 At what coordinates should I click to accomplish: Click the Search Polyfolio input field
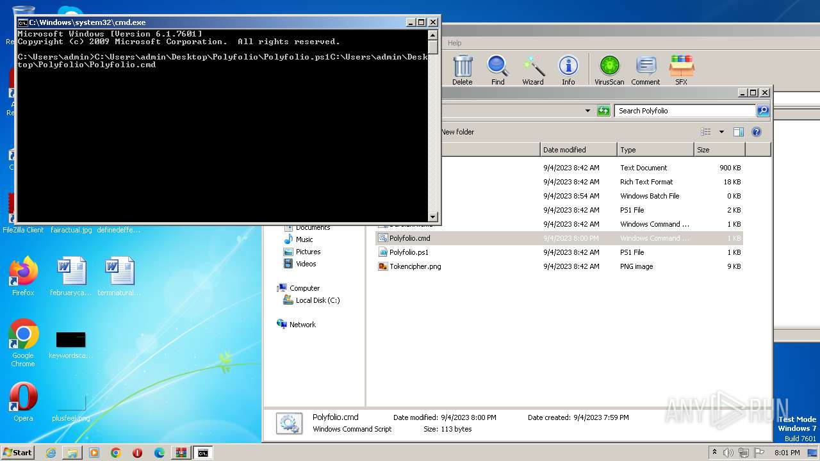pyautogui.click(x=685, y=111)
